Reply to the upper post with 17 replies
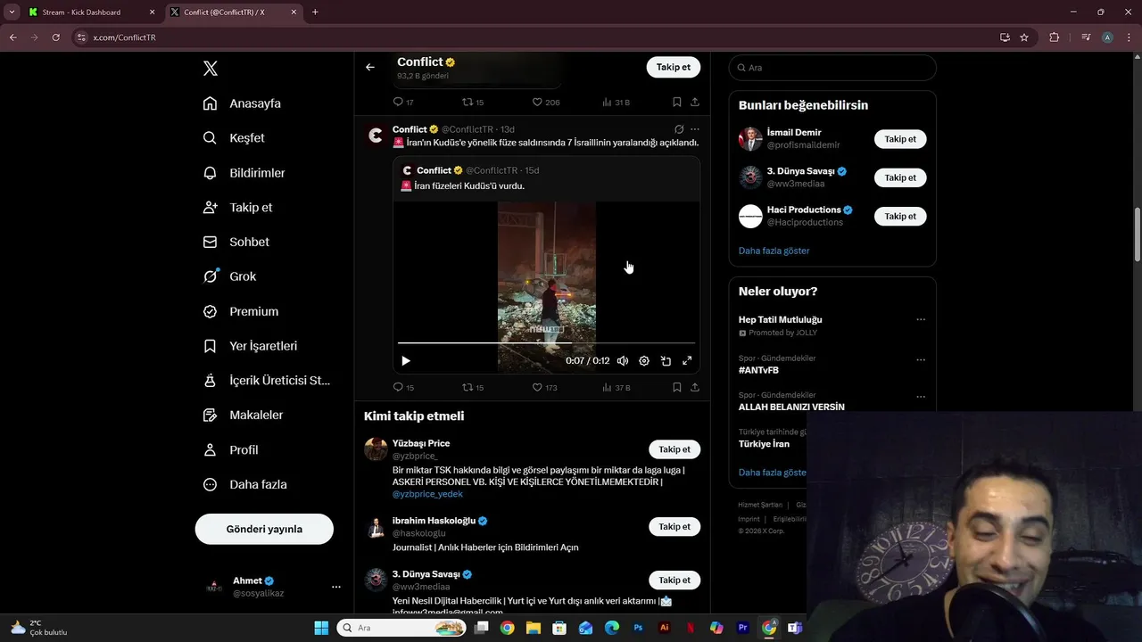This screenshot has width=1142, height=642. [x=403, y=103]
